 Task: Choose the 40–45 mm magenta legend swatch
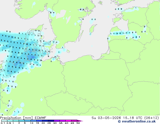[68, 121]
